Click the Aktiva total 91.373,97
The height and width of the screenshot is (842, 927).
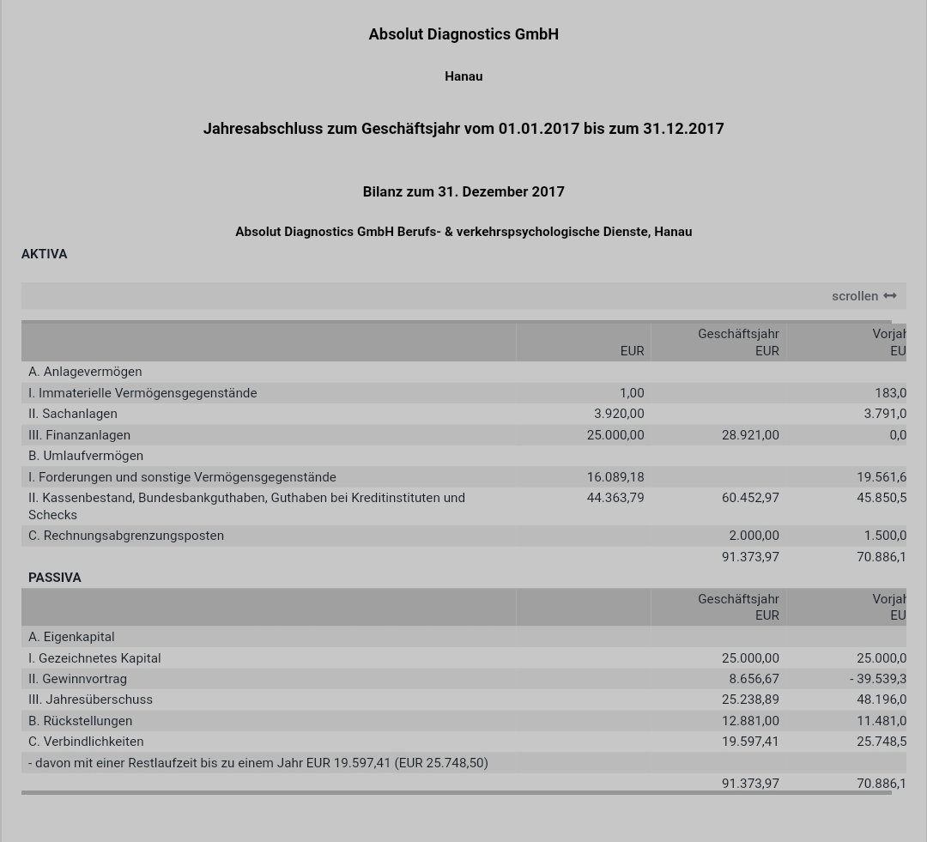(x=750, y=557)
